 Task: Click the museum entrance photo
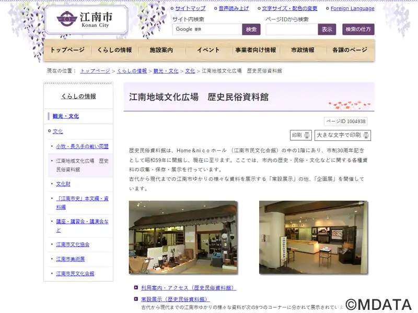313,237
